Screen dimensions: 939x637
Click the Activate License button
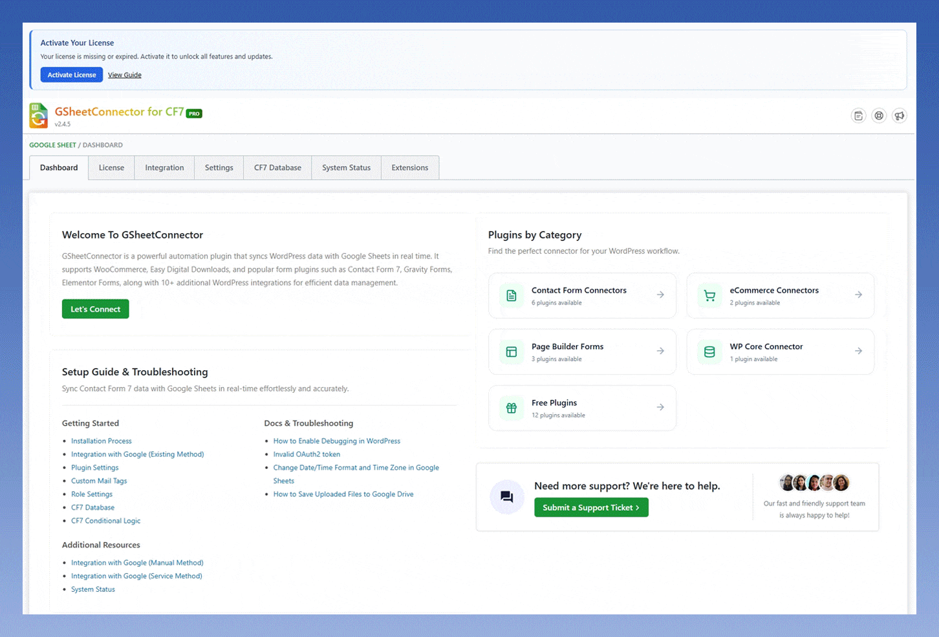(x=72, y=75)
